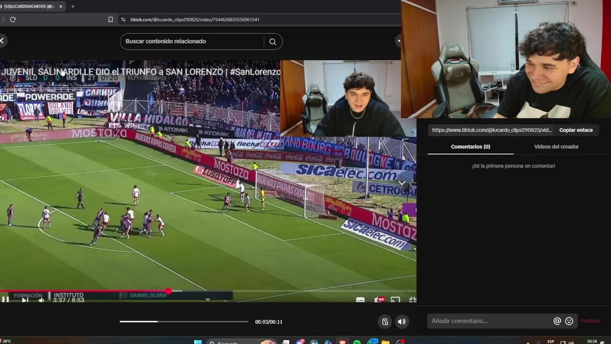Open Brave browser from the taskbar

tap(342, 342)
